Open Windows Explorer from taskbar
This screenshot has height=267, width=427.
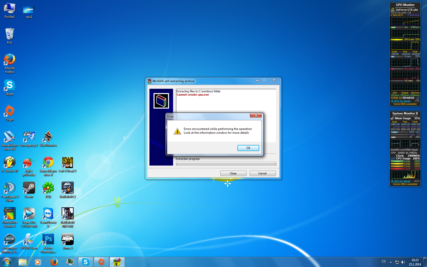click(23, 262)
